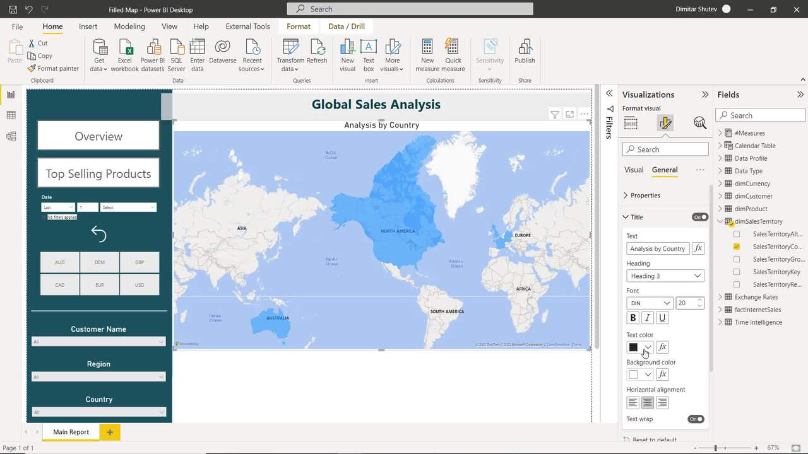Click the Top Selling Products button
The image size is (808, 454).
click(98, 173)
